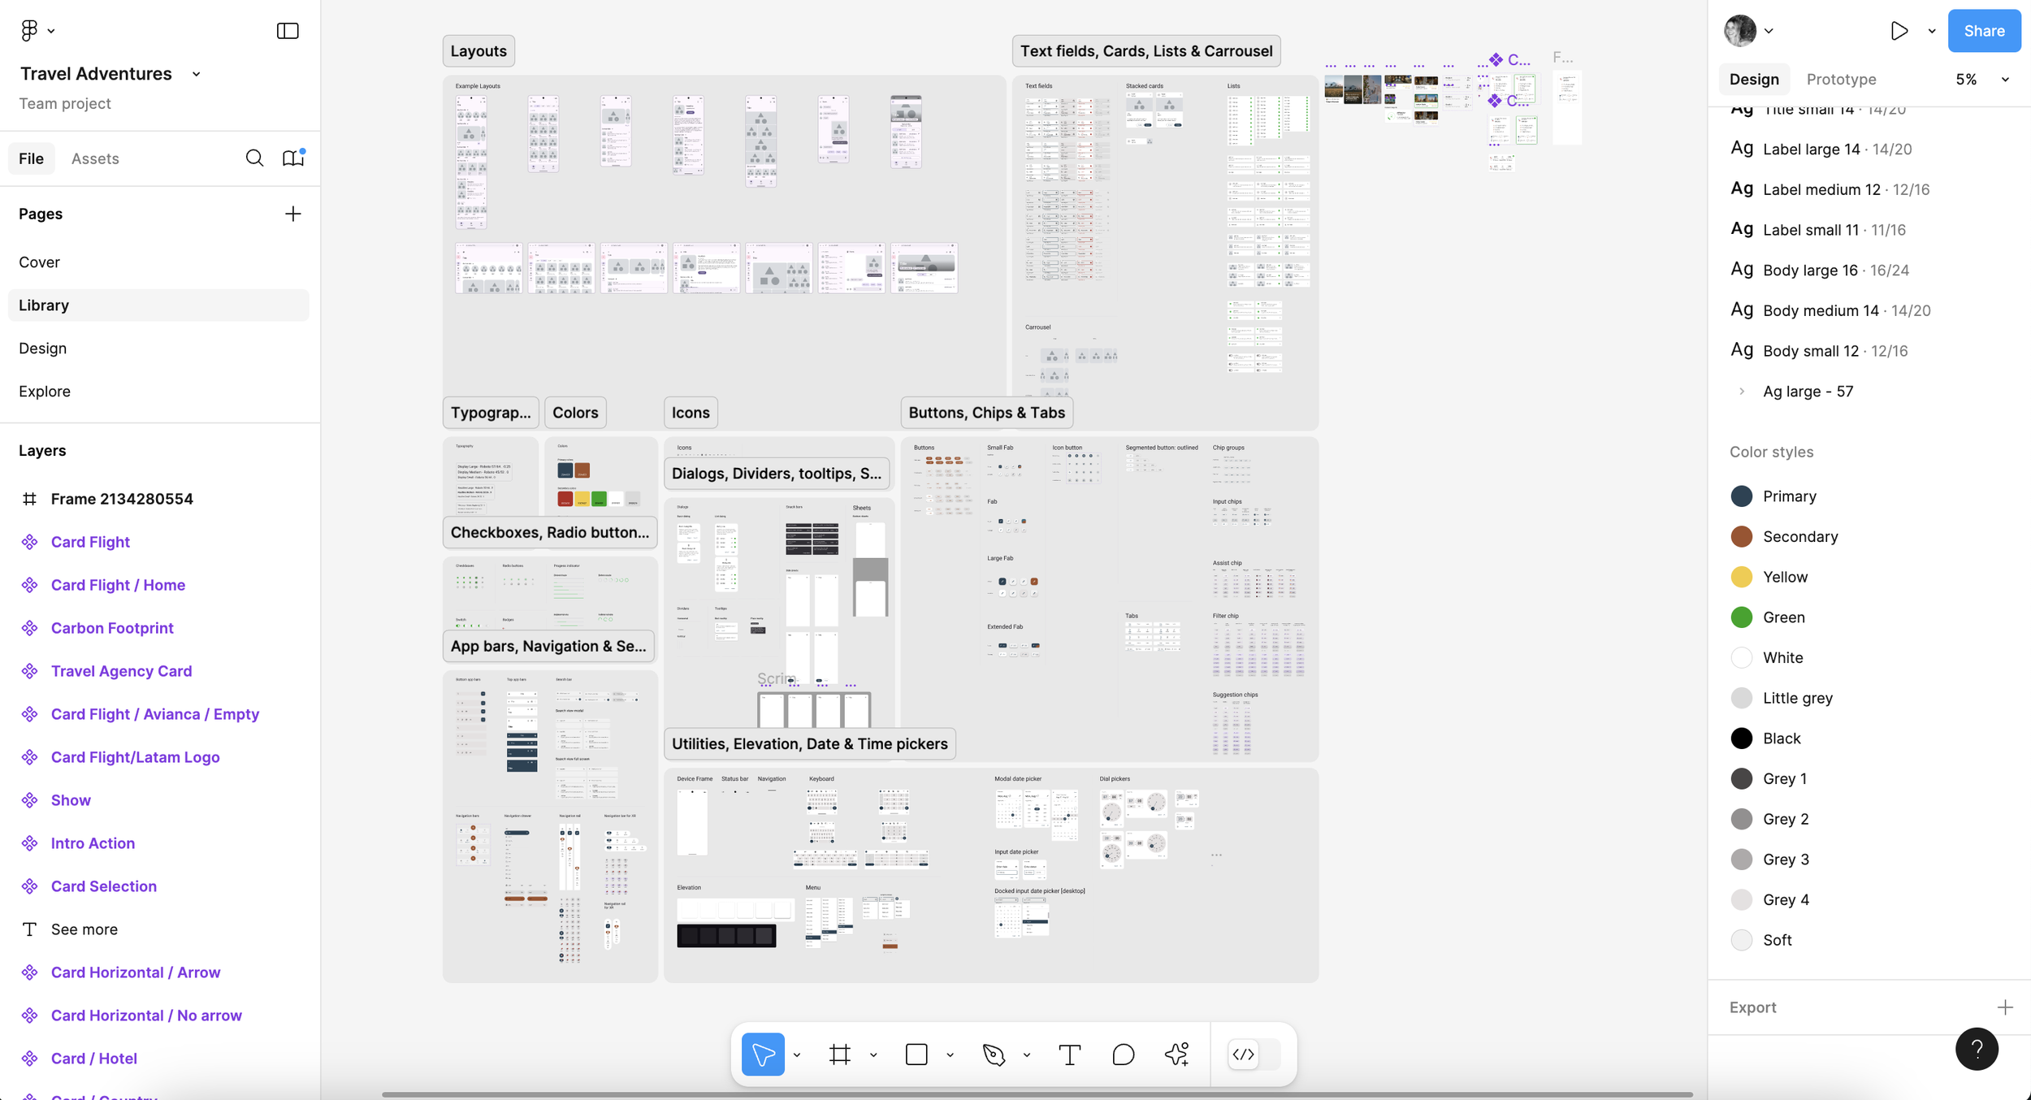Toggle sidebar panel visibility icon
Image resolution: width=2031 pixels, height=1100 pixels.
click(288, 31)
